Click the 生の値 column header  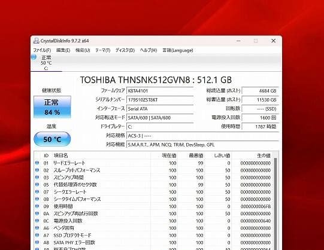(252, 156)
